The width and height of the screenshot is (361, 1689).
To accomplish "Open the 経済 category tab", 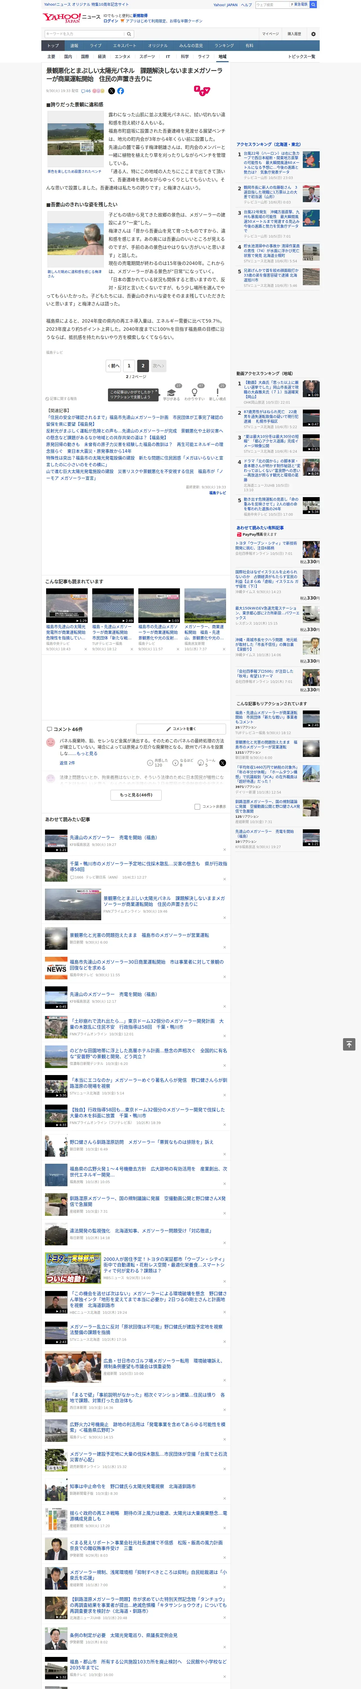I will coord(101,56).
